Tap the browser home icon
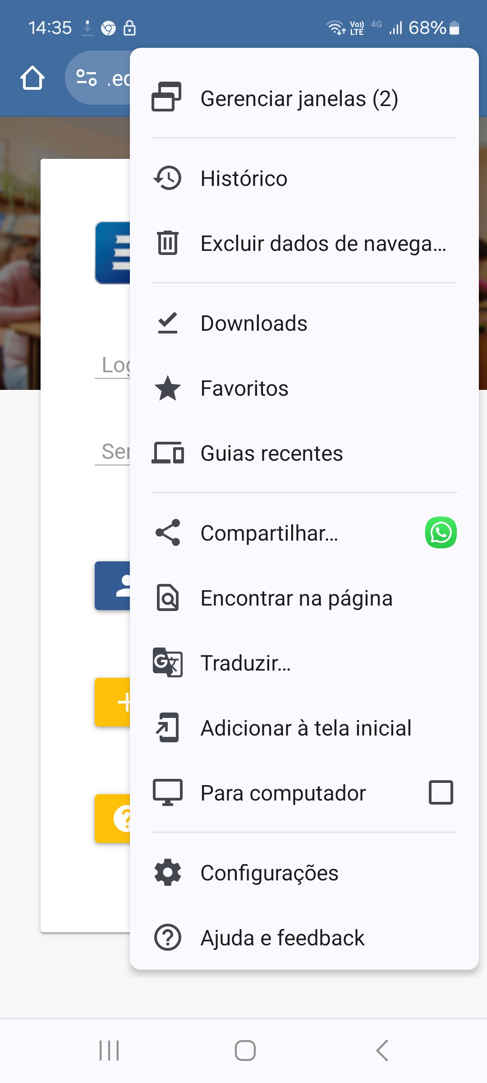The image size is (487, 1083). pos(32,78)
